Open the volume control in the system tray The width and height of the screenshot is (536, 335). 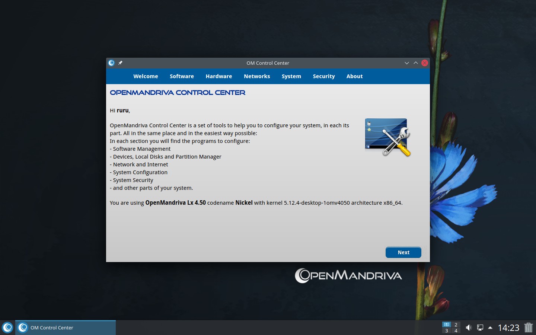coord(469,328)
